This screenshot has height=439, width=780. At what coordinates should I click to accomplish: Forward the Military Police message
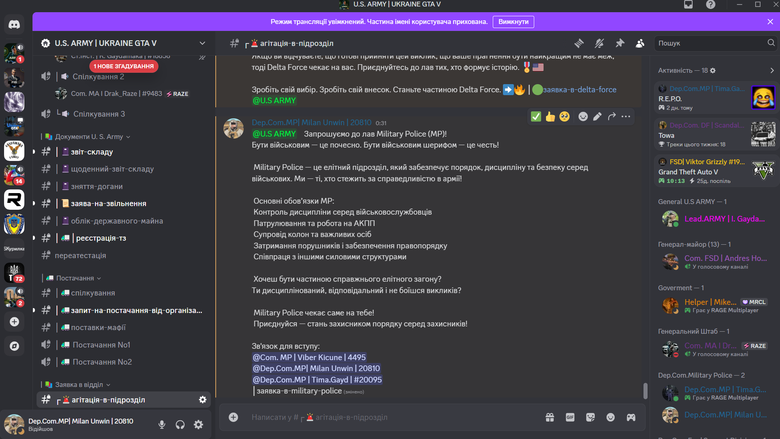pos(611,117)
